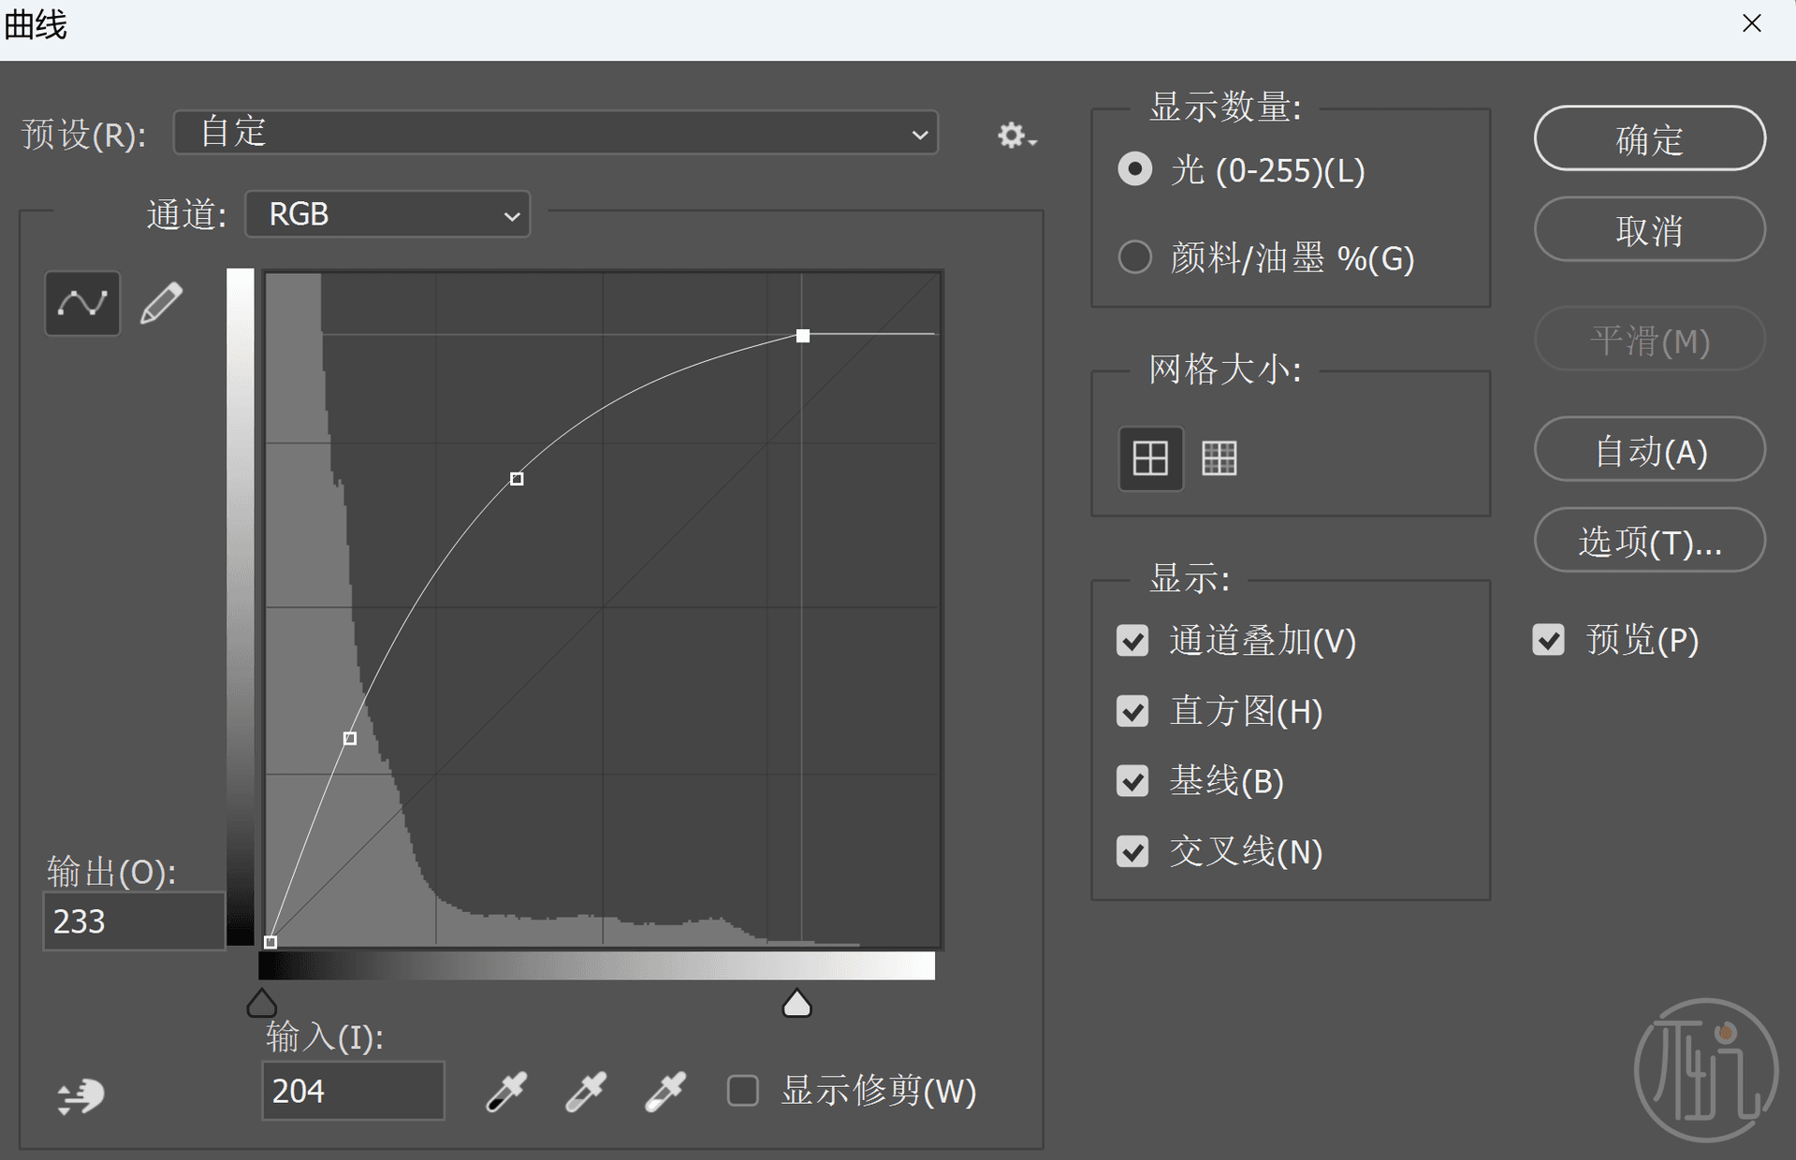The height and width of the screenshot is (1160, 1796).
Task: Close the 曲线 dialog window
Action: coord(1752,23)
